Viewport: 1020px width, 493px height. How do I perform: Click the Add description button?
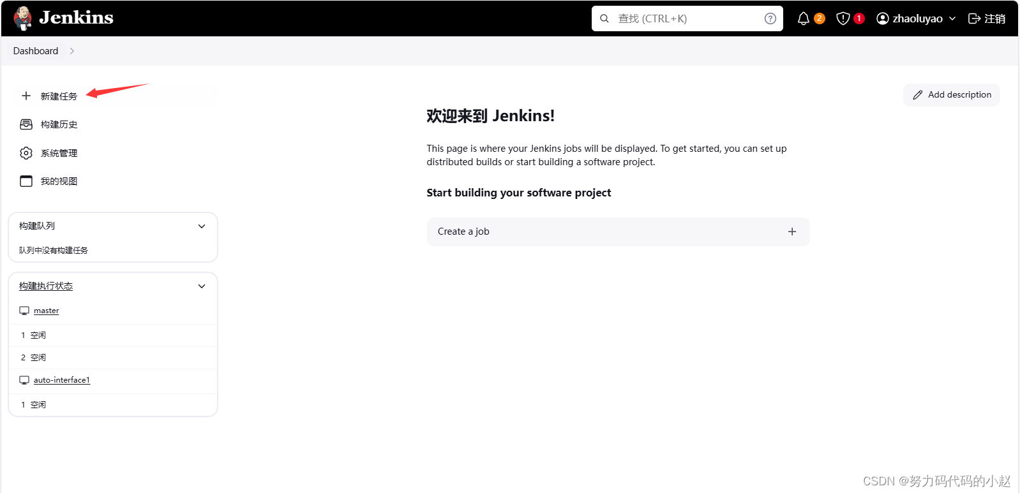951,95
